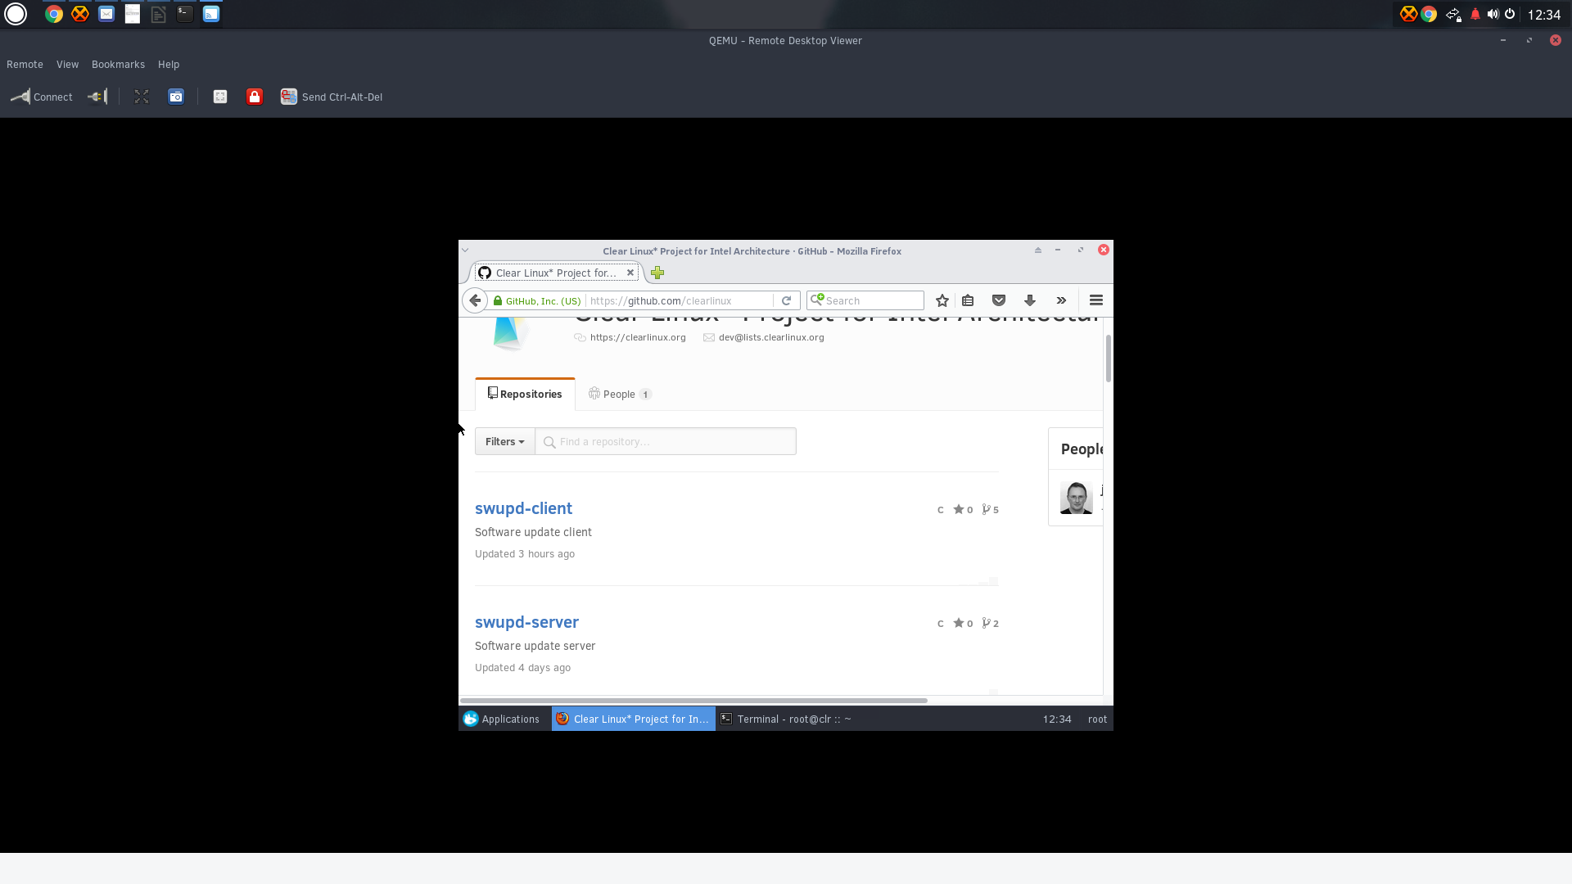This screenshot has height=884, width=1572.
Task: Click the disconnect plug icon in toolbar
Action: (97, 97)
